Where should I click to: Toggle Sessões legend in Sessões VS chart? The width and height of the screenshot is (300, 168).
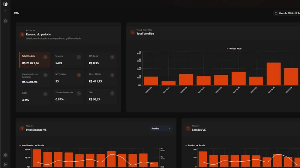[x=190, y=145]
